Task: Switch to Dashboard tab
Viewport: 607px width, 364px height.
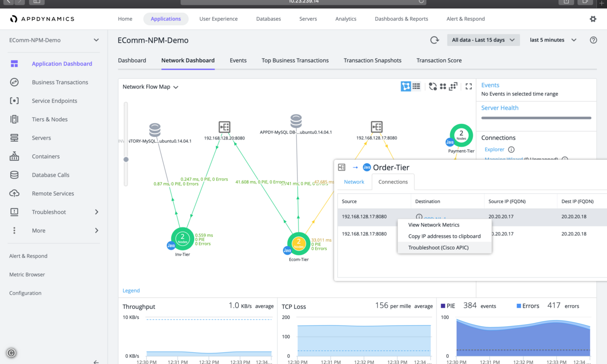Action: [132, 60]
